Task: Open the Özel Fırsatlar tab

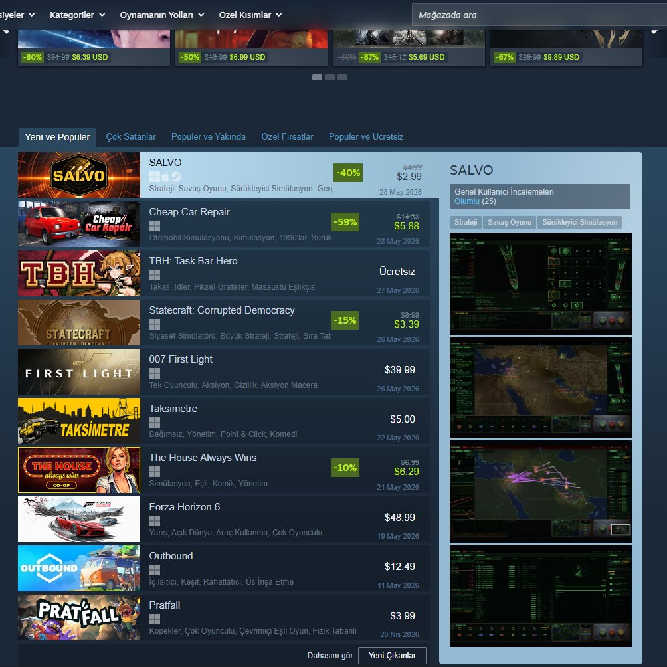Action: coord(287,137)
